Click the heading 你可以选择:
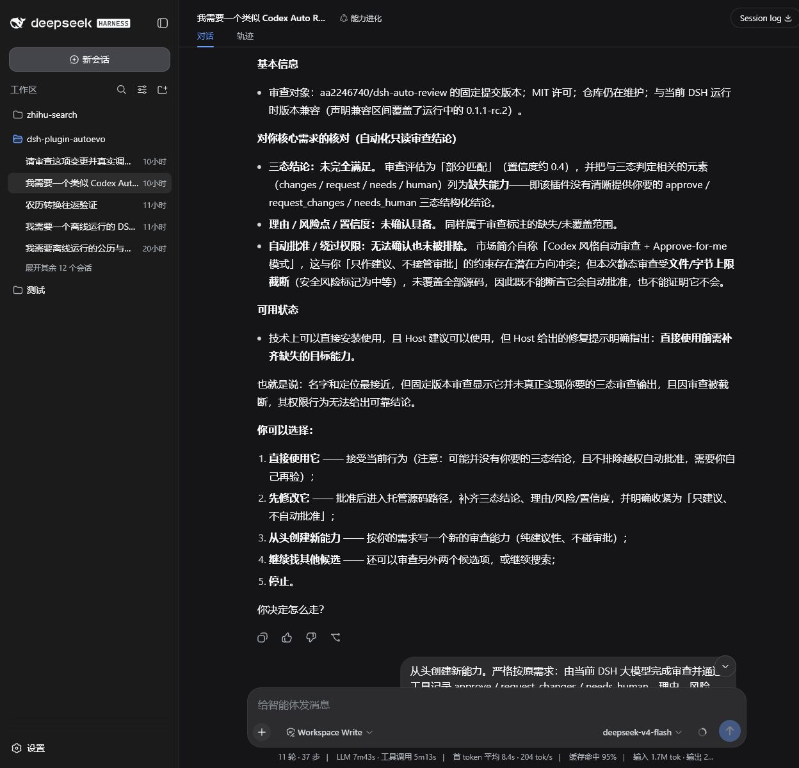799x768 pixels. 285,430
